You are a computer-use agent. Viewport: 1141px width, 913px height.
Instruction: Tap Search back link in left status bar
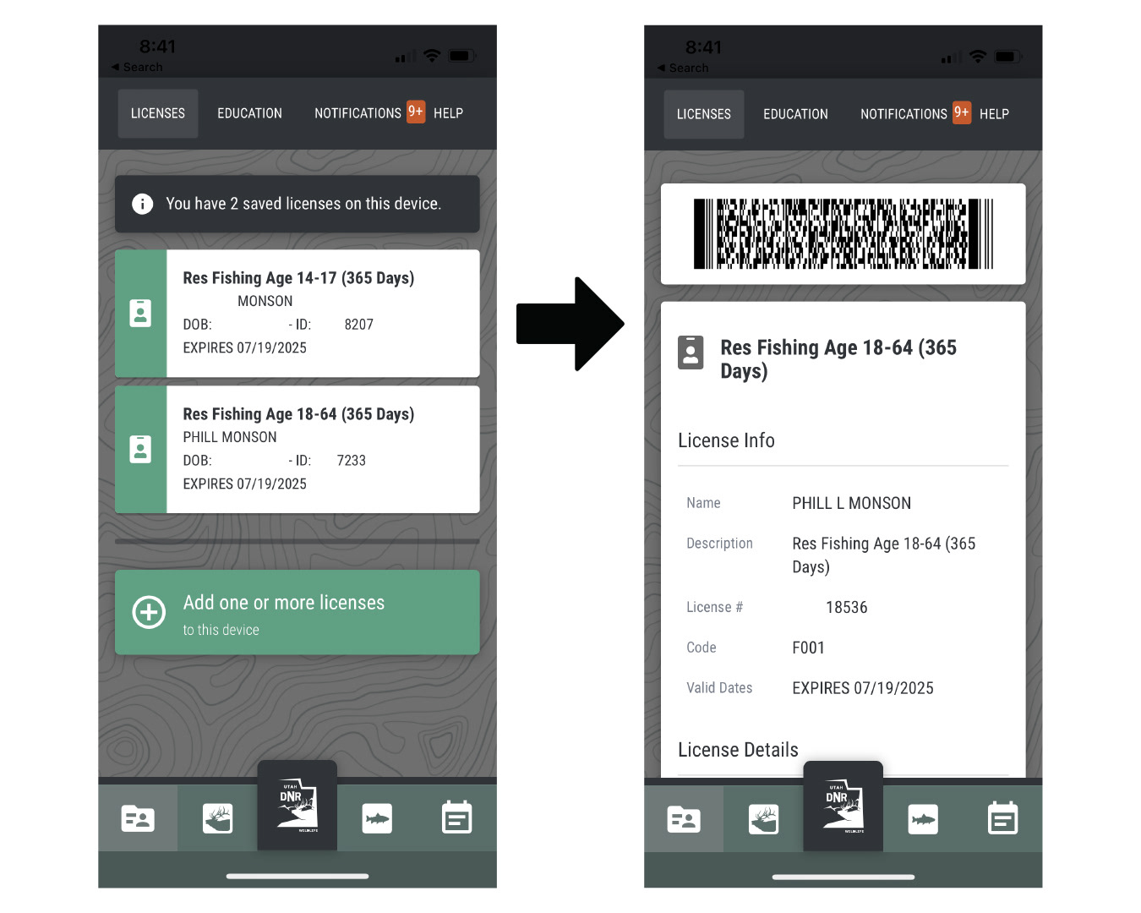(137, 67)
